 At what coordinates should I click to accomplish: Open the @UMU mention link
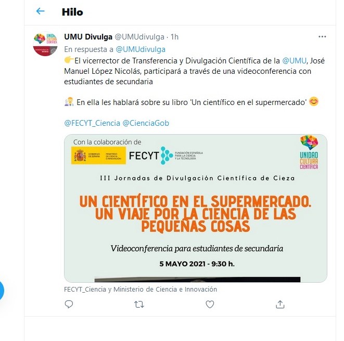[x=294, y=61]
